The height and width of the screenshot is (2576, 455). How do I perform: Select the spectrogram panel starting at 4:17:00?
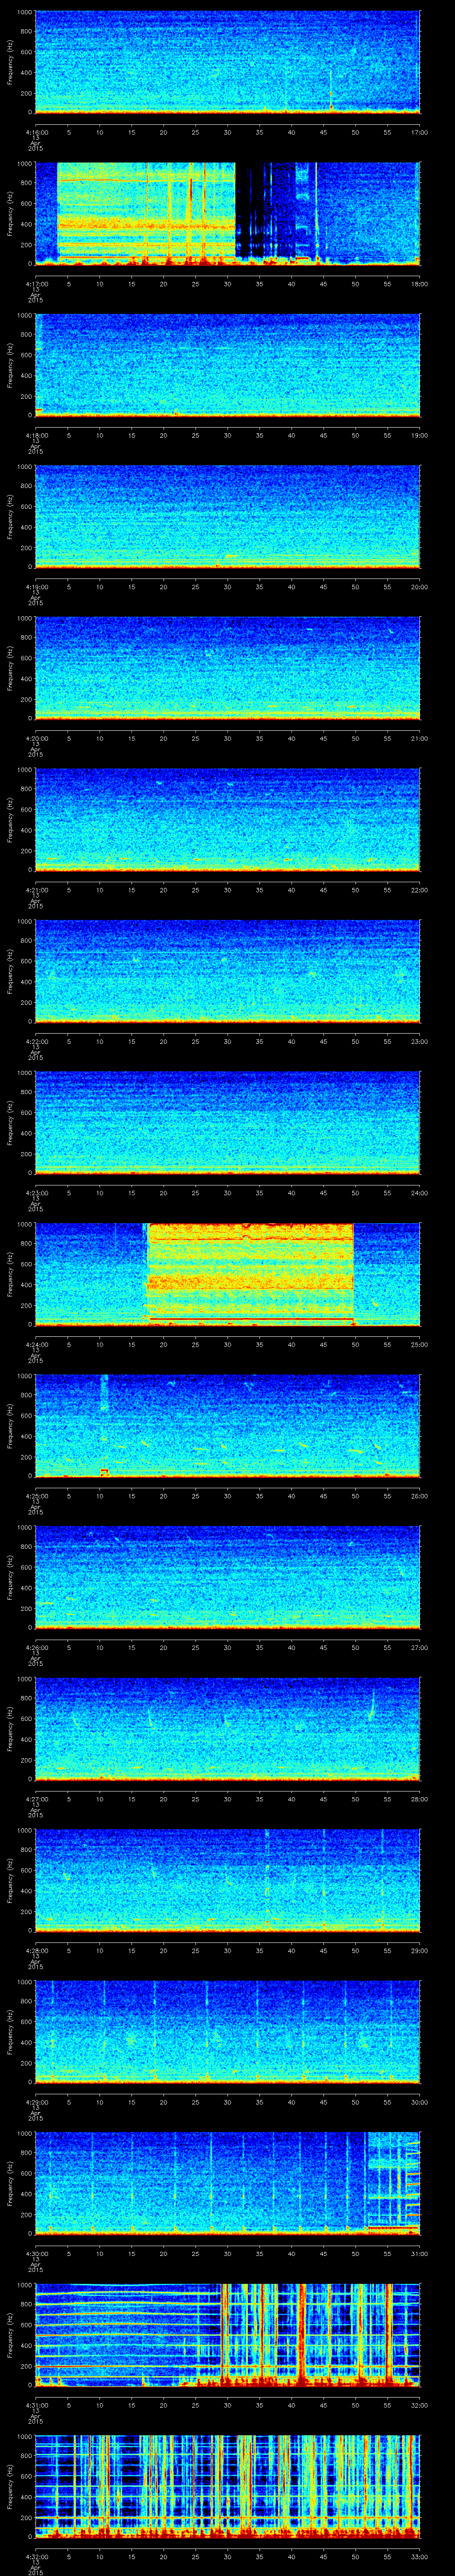(x=227, y=213)
